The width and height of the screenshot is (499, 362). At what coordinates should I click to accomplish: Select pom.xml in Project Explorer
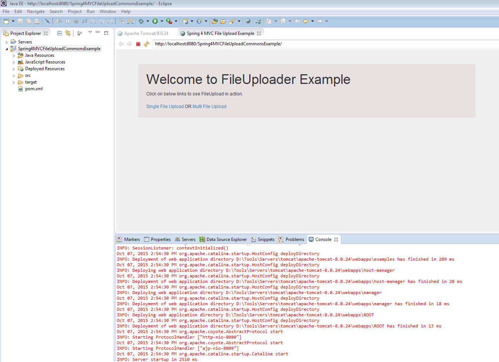34,89
